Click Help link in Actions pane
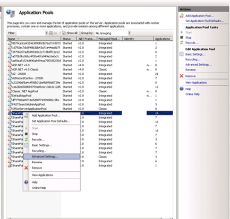230x219 pixels. pyautogui.click(x=188, y=89)
